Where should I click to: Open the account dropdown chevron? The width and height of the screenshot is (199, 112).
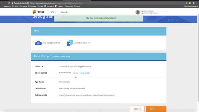point(165,12)
